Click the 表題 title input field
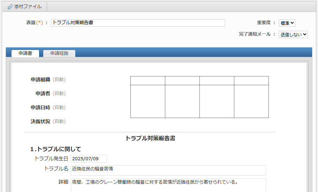Screen dimensions: 318x192 (x=138, y=23)
